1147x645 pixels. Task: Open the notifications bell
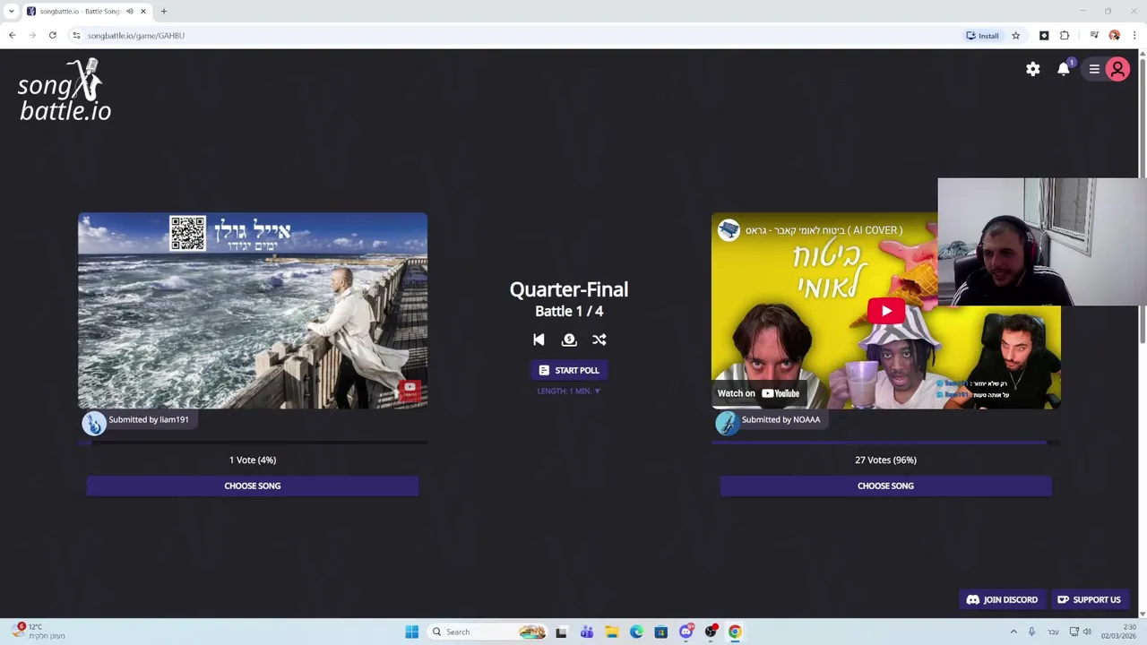1064,69
